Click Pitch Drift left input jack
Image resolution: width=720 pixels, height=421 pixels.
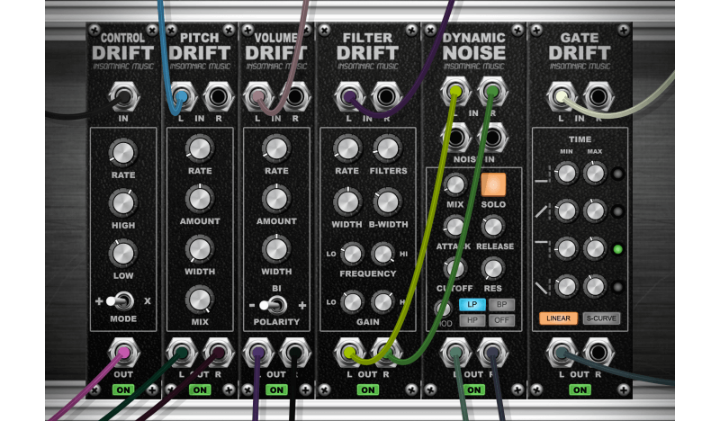point(182,97)
